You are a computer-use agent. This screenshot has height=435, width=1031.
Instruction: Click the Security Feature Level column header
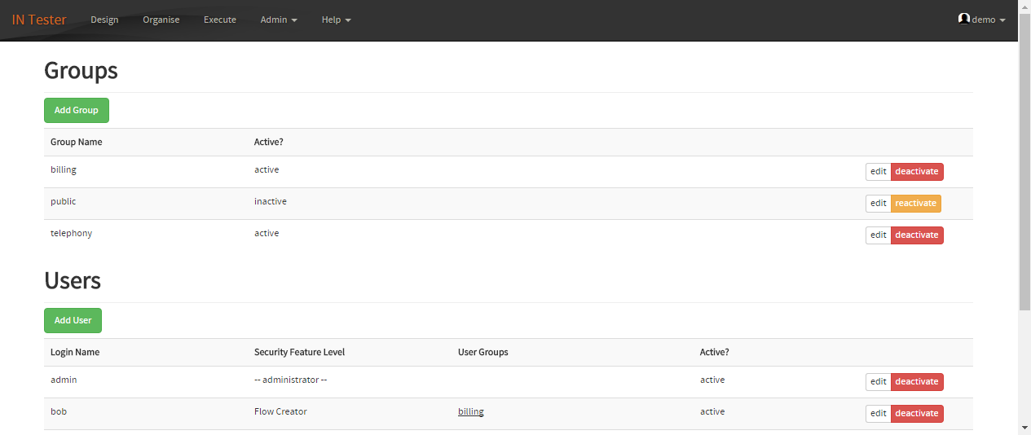(300, 352)
